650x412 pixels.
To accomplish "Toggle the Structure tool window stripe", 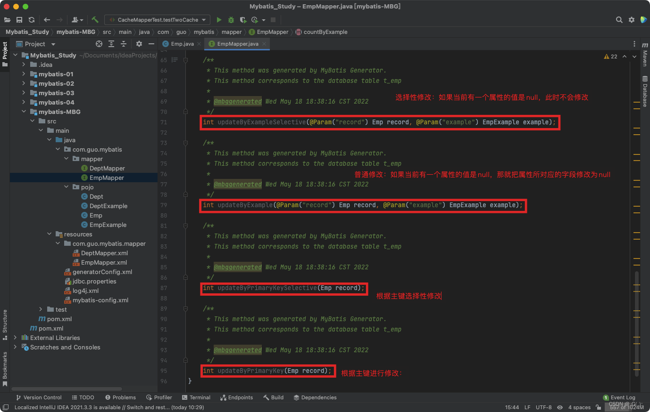I will 5,325.
